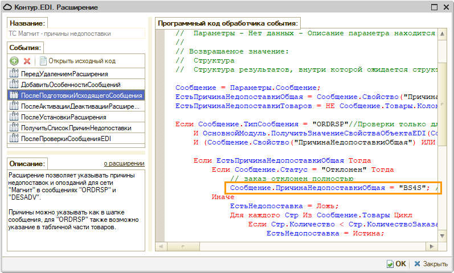Select the ПослеПодготовкиИсходящегоСообщения event
Image resolution: width=454 pixels, height=273 pixels.
[81, 96]
